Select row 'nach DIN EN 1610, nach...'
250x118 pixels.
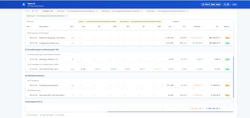coord(129,69)
